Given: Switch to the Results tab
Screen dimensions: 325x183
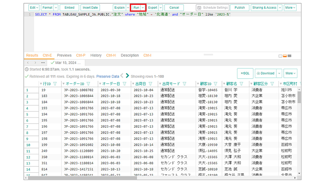Looking at the screenshot, I should pos(32,55).
